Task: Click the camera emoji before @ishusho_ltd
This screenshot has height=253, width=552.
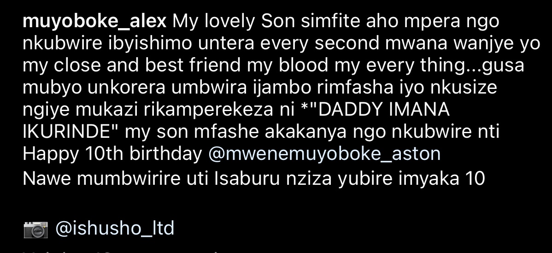Action: (35, 229)
